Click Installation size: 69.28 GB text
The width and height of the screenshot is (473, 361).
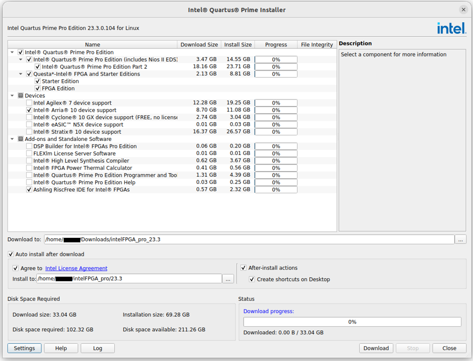pos(156,315)
